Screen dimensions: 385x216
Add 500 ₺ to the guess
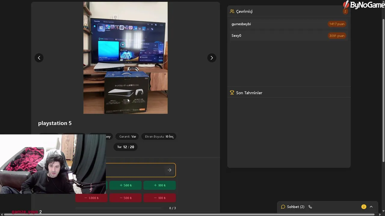125,185
